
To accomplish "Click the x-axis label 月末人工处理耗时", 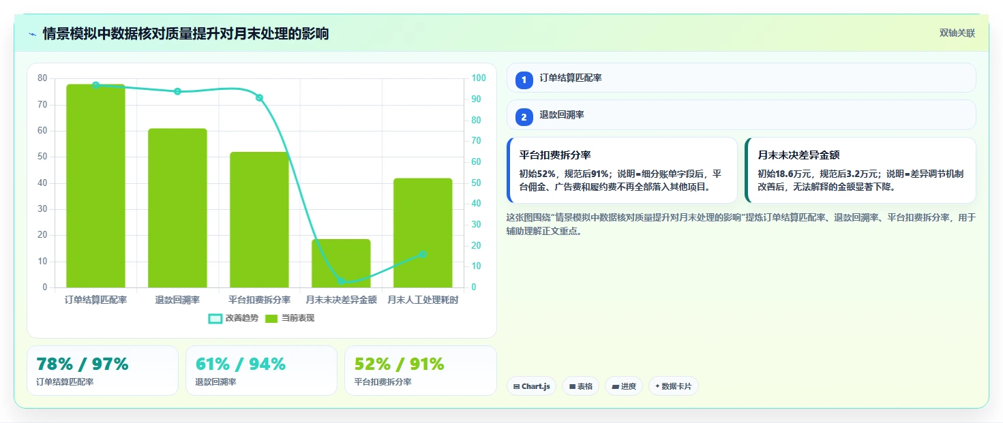I will click(423, 300).
